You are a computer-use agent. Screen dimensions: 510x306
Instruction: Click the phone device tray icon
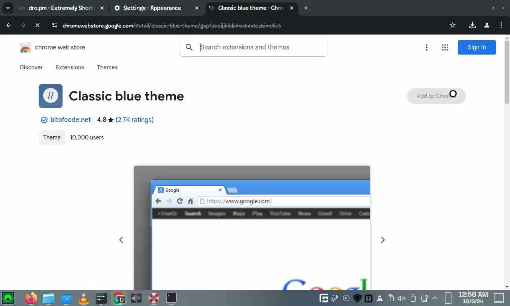pos(448,298)
